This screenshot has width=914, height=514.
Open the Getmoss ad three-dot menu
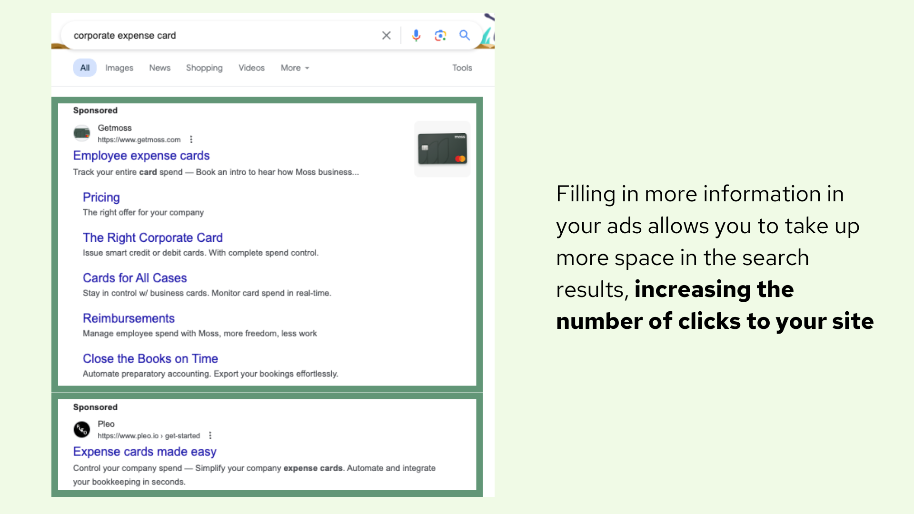(x=191, y=139)
